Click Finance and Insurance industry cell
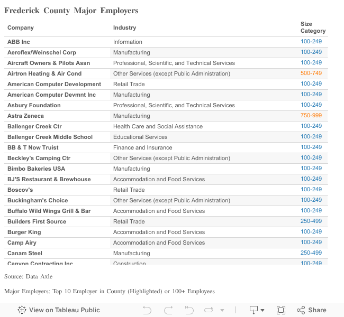The width and height of the screenshot is (344, 317). click(142, 147)
